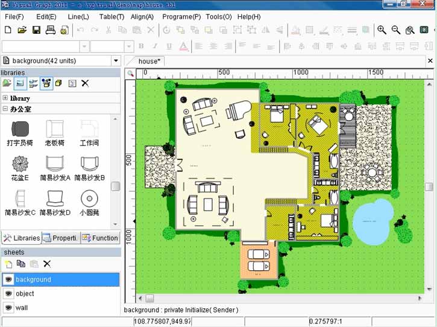
Task: Click the Italic I formatting icon
Action: coord(155,46)
